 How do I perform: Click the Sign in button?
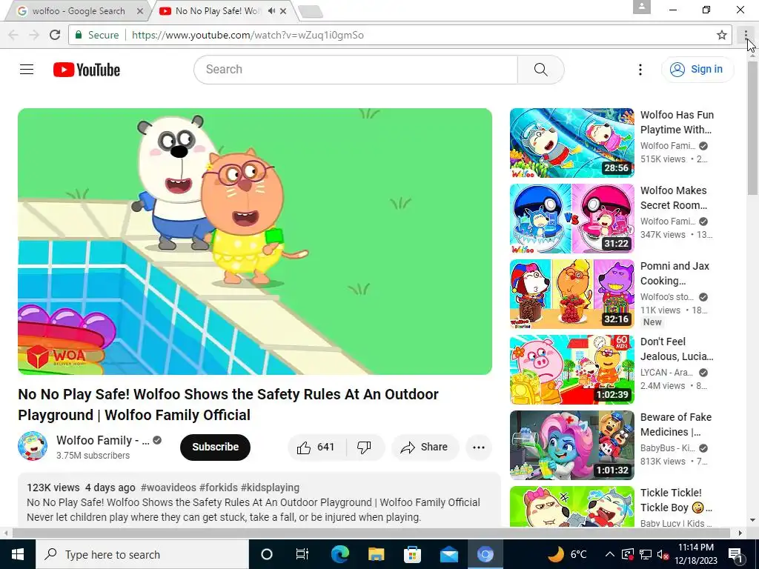697,69
